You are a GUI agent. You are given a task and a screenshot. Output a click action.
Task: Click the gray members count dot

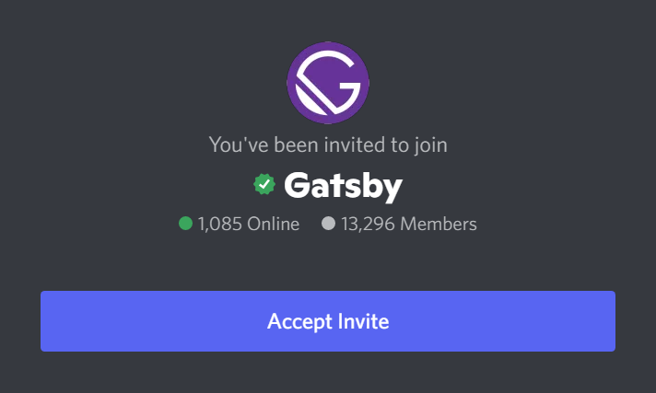(x=328, y=224)
